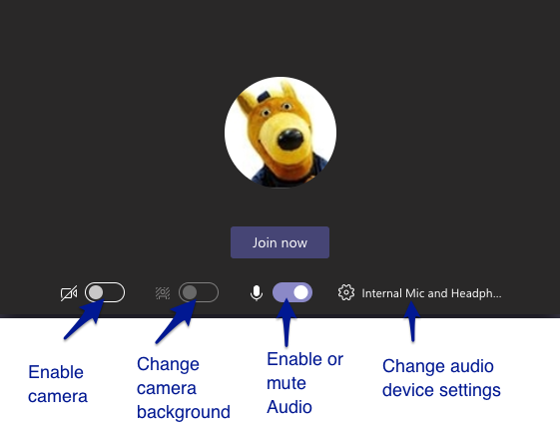Click the mascot's black nose in avatar
This screenshot has height=425, width=560.
(290, 140)
